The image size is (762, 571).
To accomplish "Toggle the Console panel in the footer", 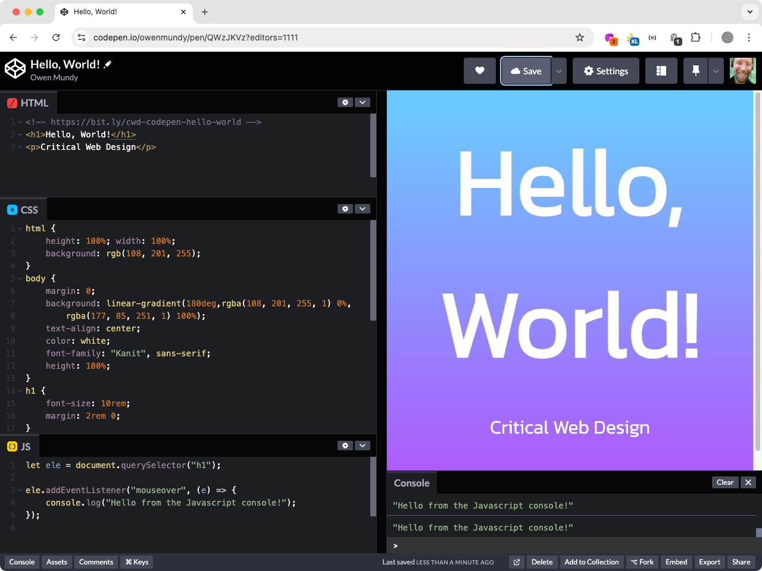I will click(22, 562).
